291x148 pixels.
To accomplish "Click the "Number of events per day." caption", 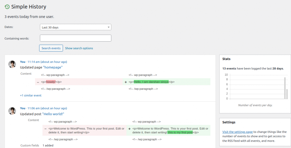I will 255,105.
